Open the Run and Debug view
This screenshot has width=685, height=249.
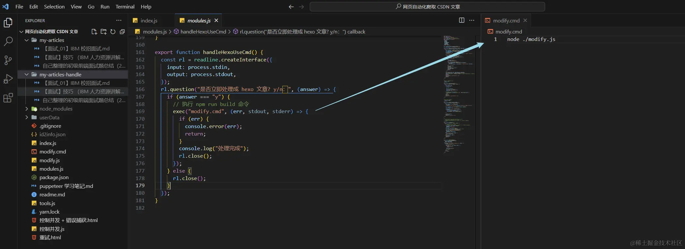(x=8, y=79)
